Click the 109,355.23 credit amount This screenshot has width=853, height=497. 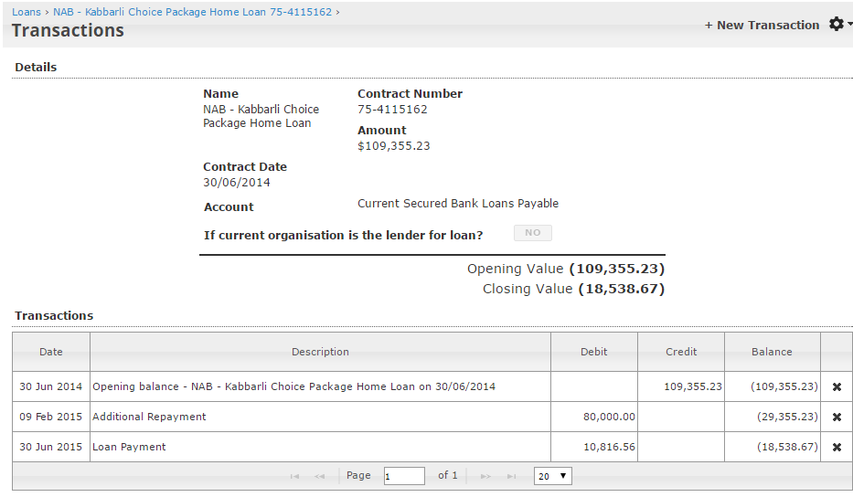click(x=692, y=386)
